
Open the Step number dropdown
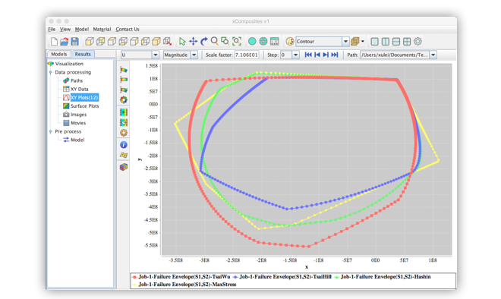pyautogui.click(x=295, y=55)
